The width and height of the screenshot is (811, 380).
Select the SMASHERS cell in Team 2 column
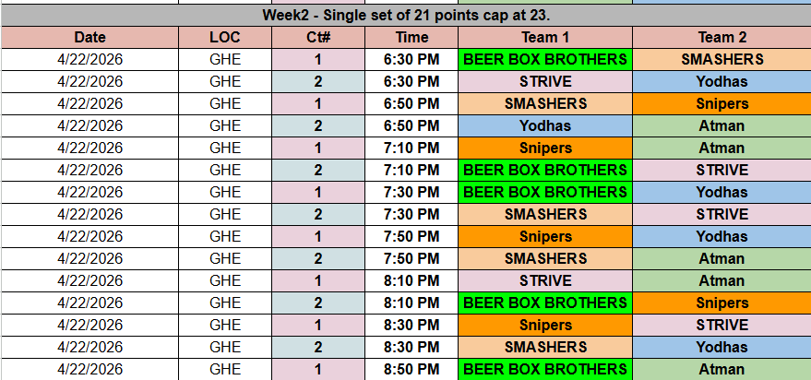click(x=722, y=59)
